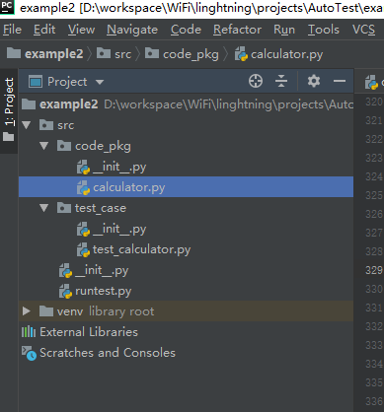The height and width of the screenshot is (412, 384).
Task: Click the folder icon of test_case
Action: [x=64, y=208]
